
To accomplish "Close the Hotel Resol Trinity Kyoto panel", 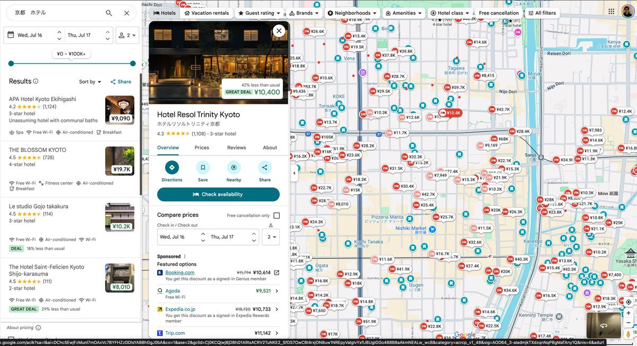I will (x=279, y=31).
